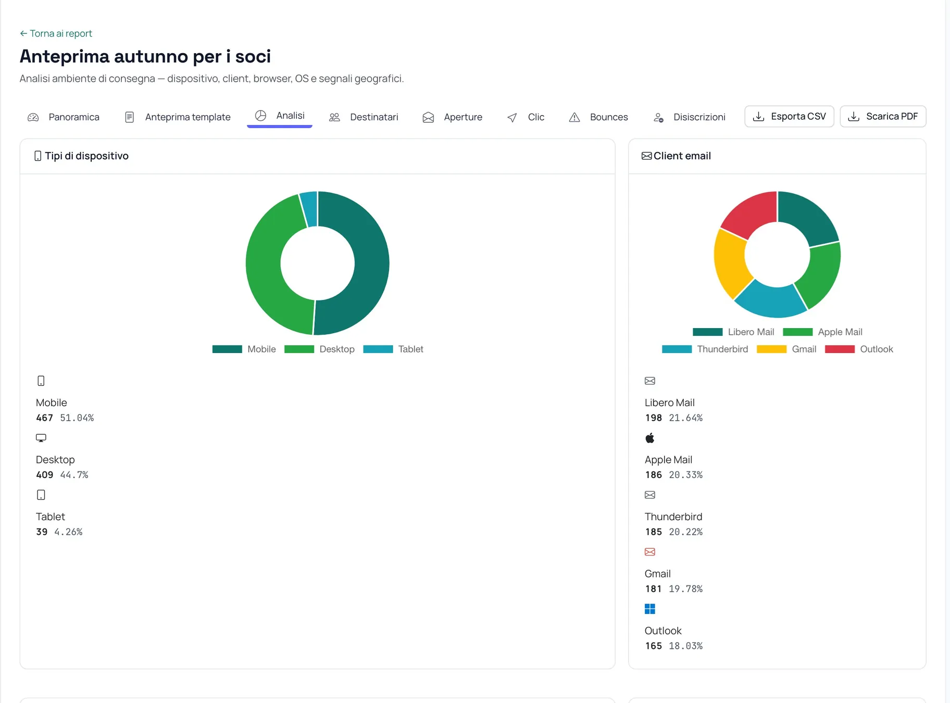The image size is (950, 703).
Task: Go to the Anteprima template tab
Action: [x=178, y=117]
